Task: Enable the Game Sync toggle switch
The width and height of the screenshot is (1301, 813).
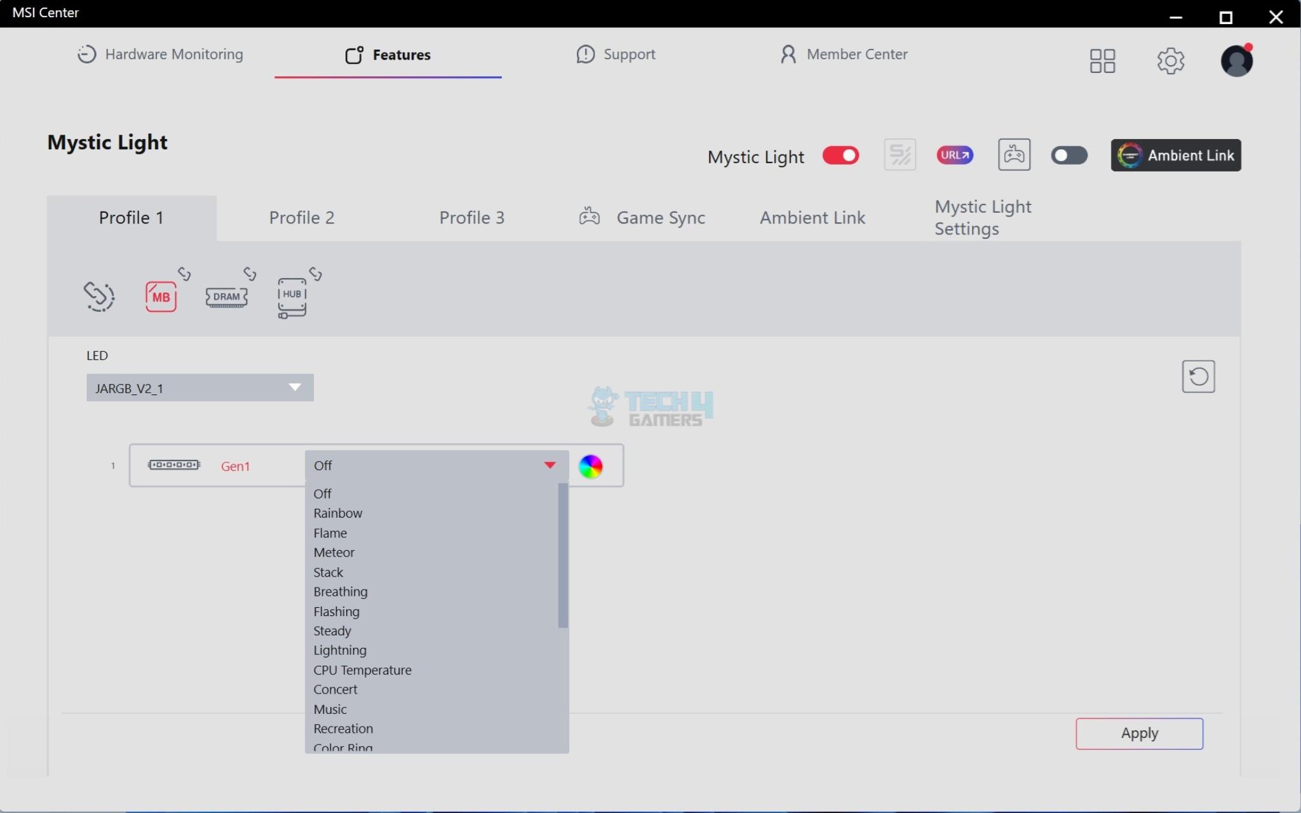Action: (1069, 156)
